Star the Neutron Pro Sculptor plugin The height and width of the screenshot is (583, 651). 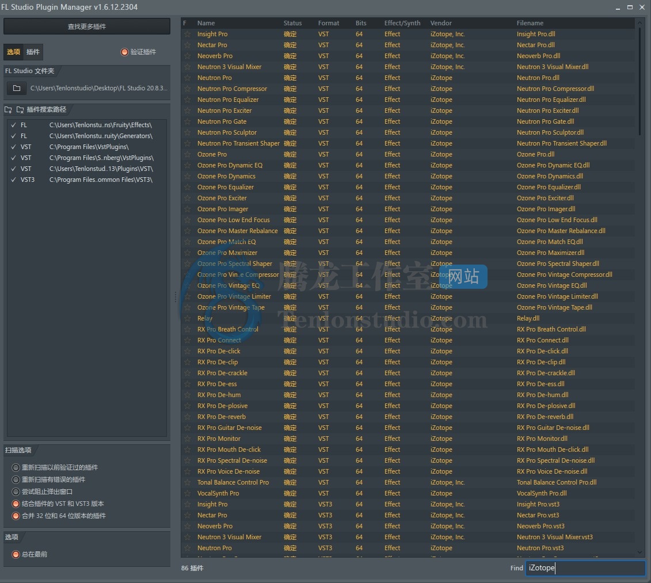[188, 132]
